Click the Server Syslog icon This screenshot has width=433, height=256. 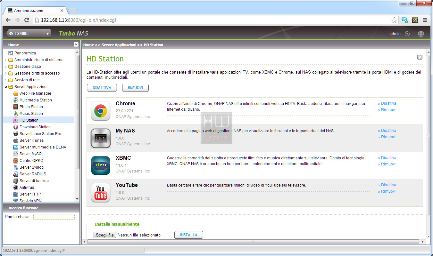coord(16,167)
